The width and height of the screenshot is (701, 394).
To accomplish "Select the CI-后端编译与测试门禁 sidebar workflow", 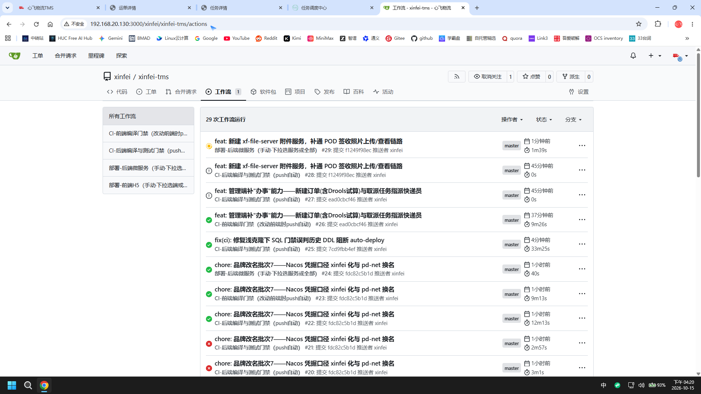I will 148,151.
